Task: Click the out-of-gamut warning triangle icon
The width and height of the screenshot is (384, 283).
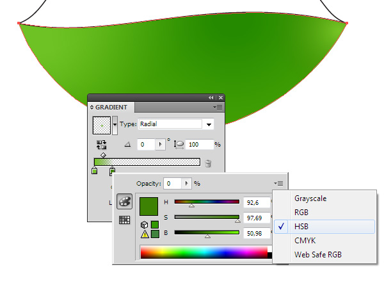Action: coord(145,234)
